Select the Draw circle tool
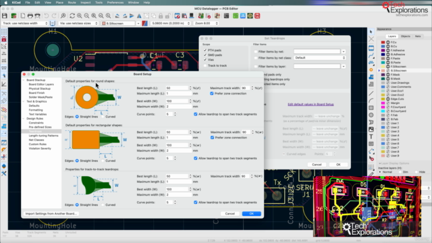 click(x=371, y=115)
